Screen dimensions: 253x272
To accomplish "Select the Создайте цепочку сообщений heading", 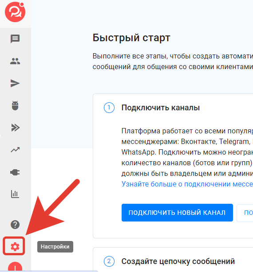I will pos(178,261).
